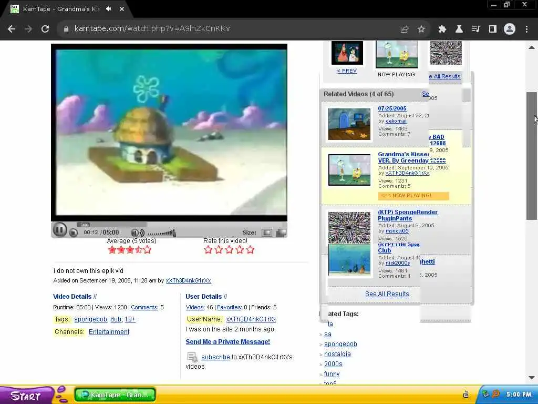The height and width of the screenshot is (404, 538).
Task: Open the (KTP) SpongeRender PluginPants video
Action: pos(408,215)
